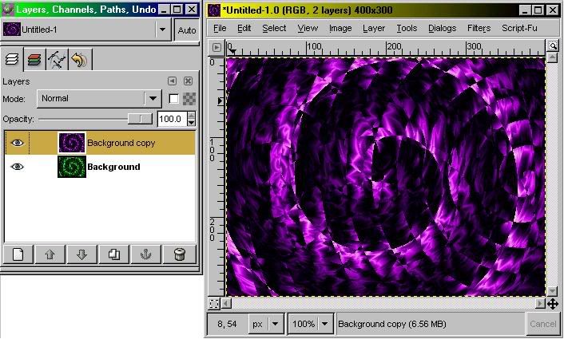Raise the layer with the up arrow

pyautogui.click(x=50, y=254)
